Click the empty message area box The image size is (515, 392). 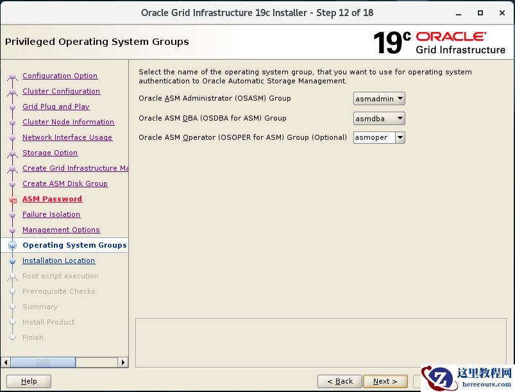click(321, 343)
